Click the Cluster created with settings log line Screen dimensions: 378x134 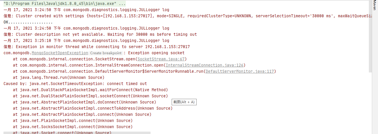coord(188,16)
